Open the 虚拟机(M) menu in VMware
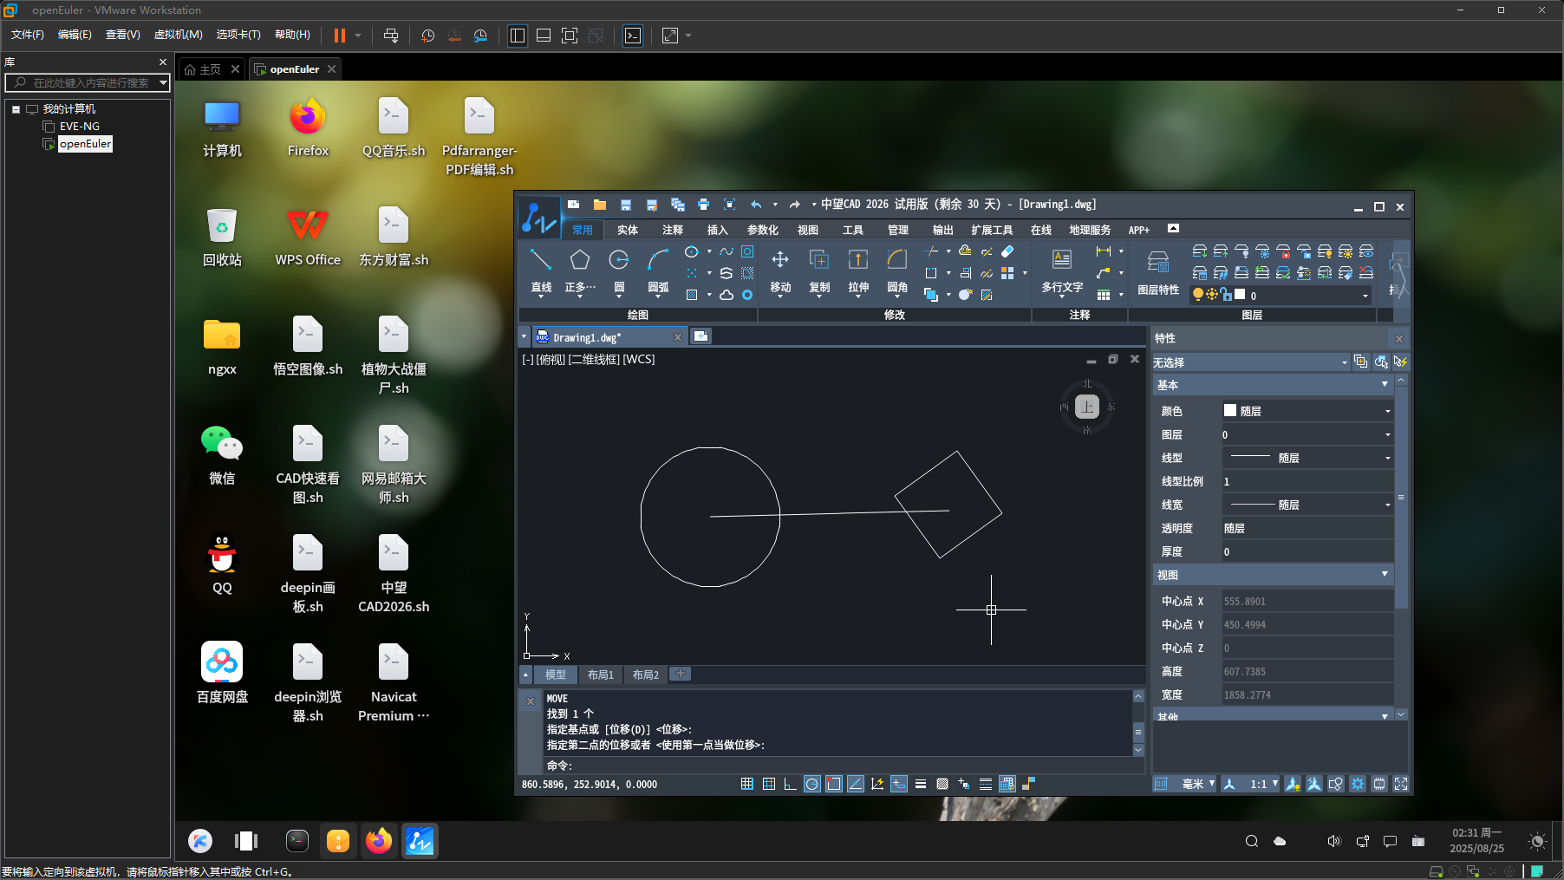Image resolution: width=1564 pixels, height=880 pixels. point(178,35)
